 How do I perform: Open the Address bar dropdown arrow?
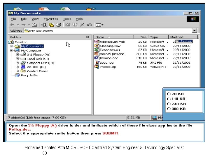tap(195, 31)
